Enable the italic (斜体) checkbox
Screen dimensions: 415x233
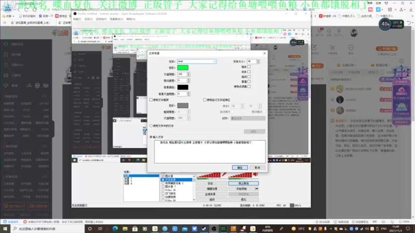pos(249,71)
